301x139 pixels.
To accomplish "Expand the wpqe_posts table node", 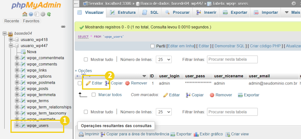I will 17,89.
